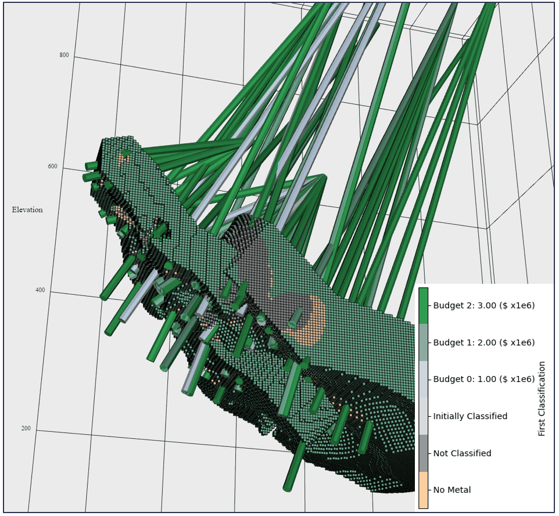The height and width of the screenshot is (516, 559).
Task: Click the 800 elevation tick label
Action: [64, 55]
